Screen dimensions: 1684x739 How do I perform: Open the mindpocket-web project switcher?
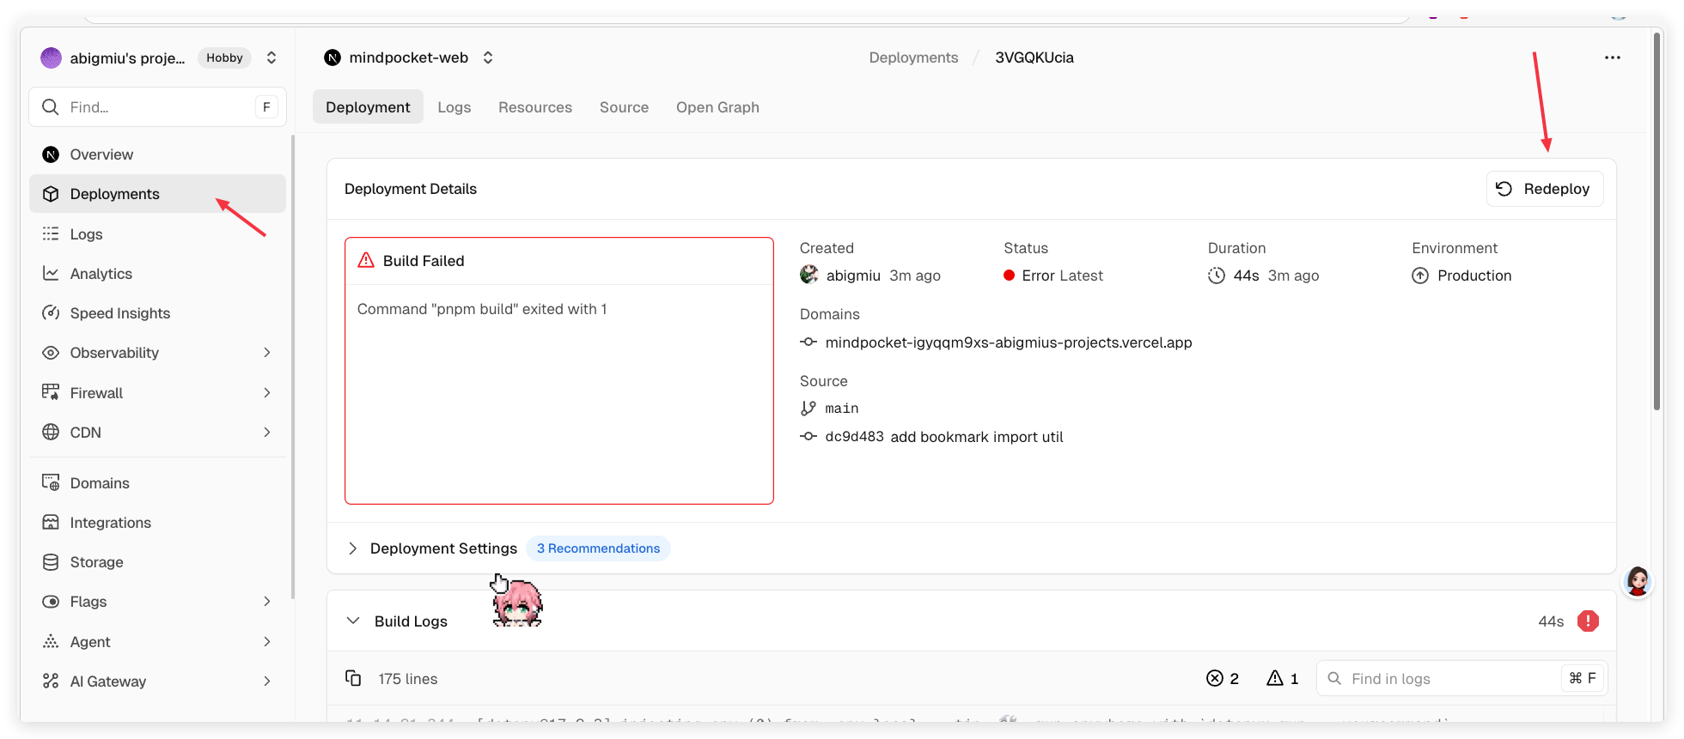pos(488,58)
